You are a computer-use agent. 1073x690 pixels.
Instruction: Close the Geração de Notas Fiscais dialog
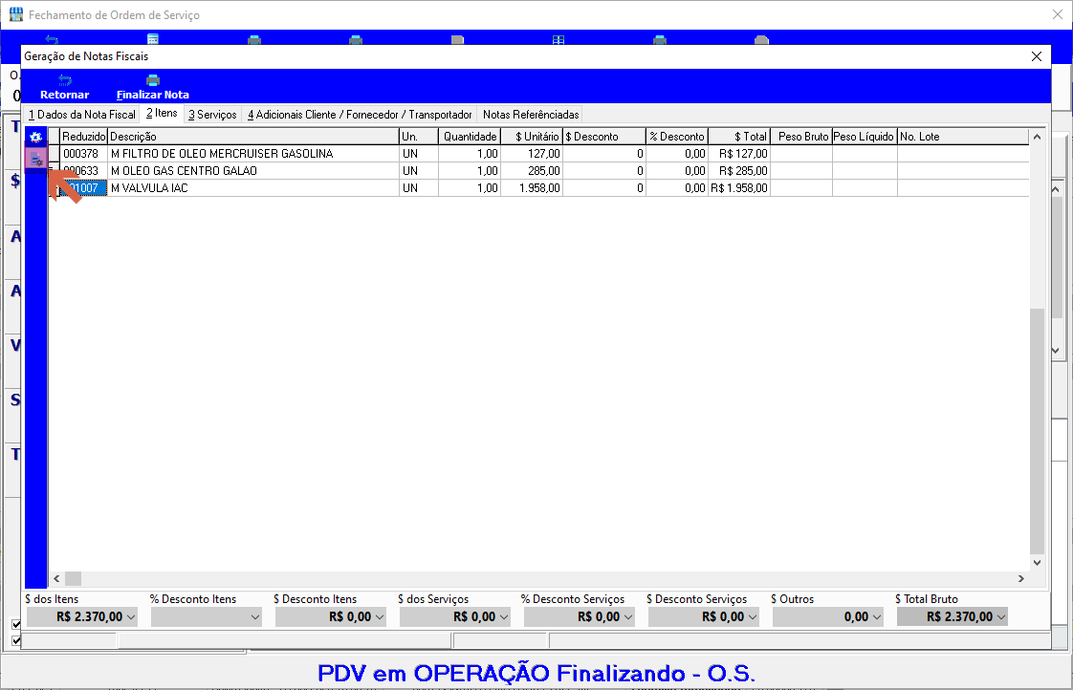coord(1036,56)
